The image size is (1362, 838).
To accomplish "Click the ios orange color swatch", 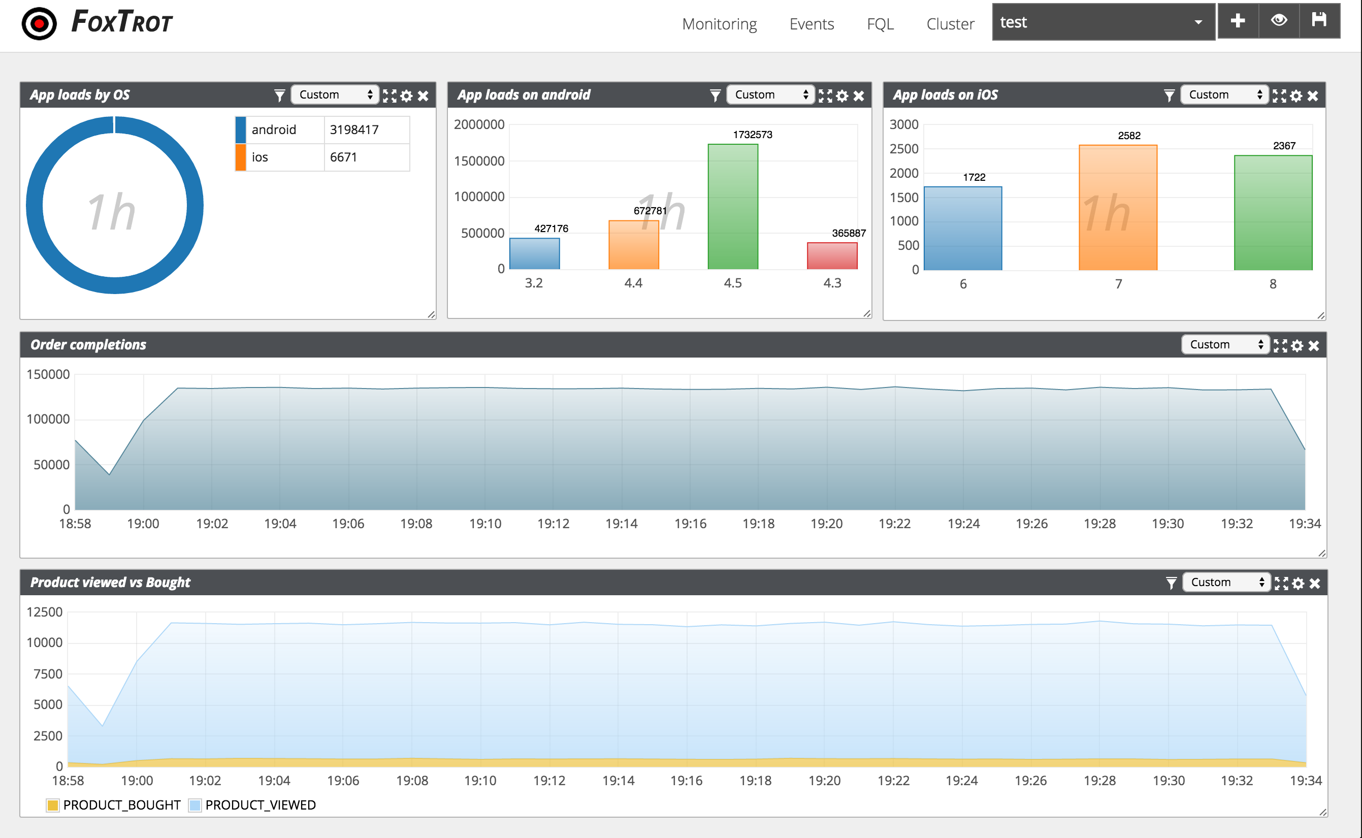I will click(x=241, y=157).
